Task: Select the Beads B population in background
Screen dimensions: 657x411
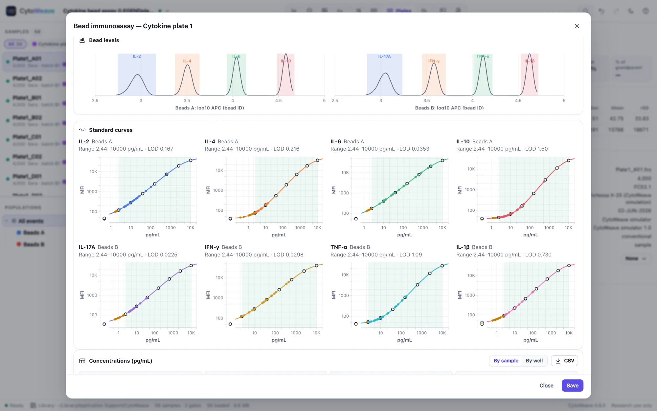Action: coord(34,244)
